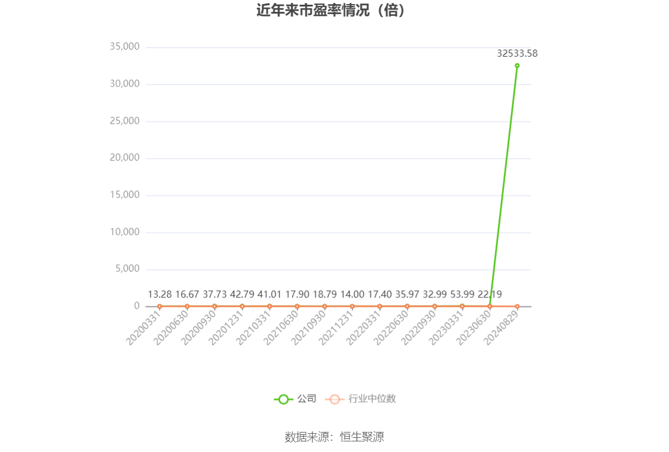Click the green 公司 legend marker icon

pyautogui.click(x=283, y=399)
